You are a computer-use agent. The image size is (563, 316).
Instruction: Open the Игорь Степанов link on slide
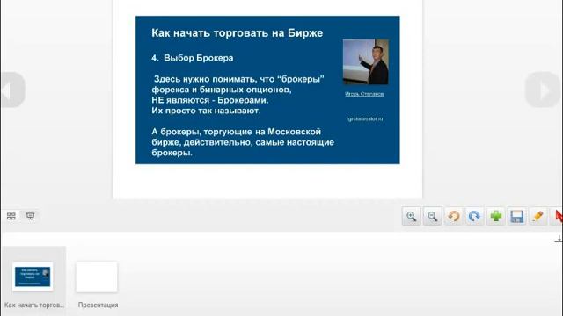point(364,94)
